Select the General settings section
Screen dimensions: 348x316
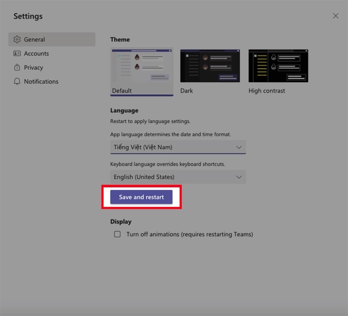click(x=35, y=39)
